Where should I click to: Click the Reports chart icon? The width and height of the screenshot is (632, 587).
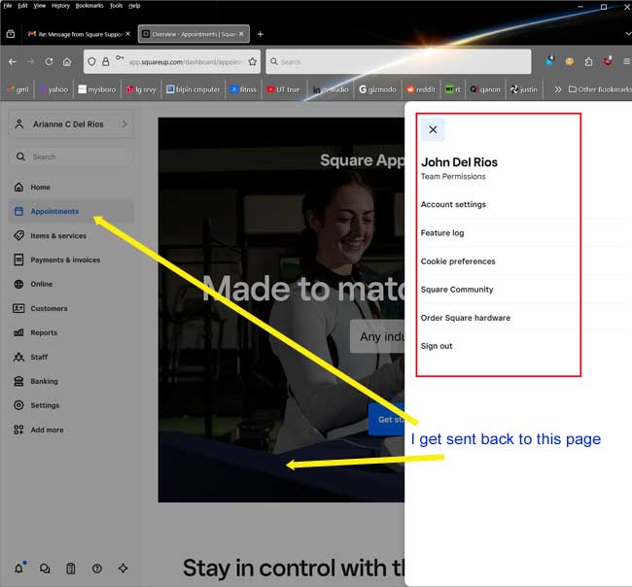click(x=18, y=332)
